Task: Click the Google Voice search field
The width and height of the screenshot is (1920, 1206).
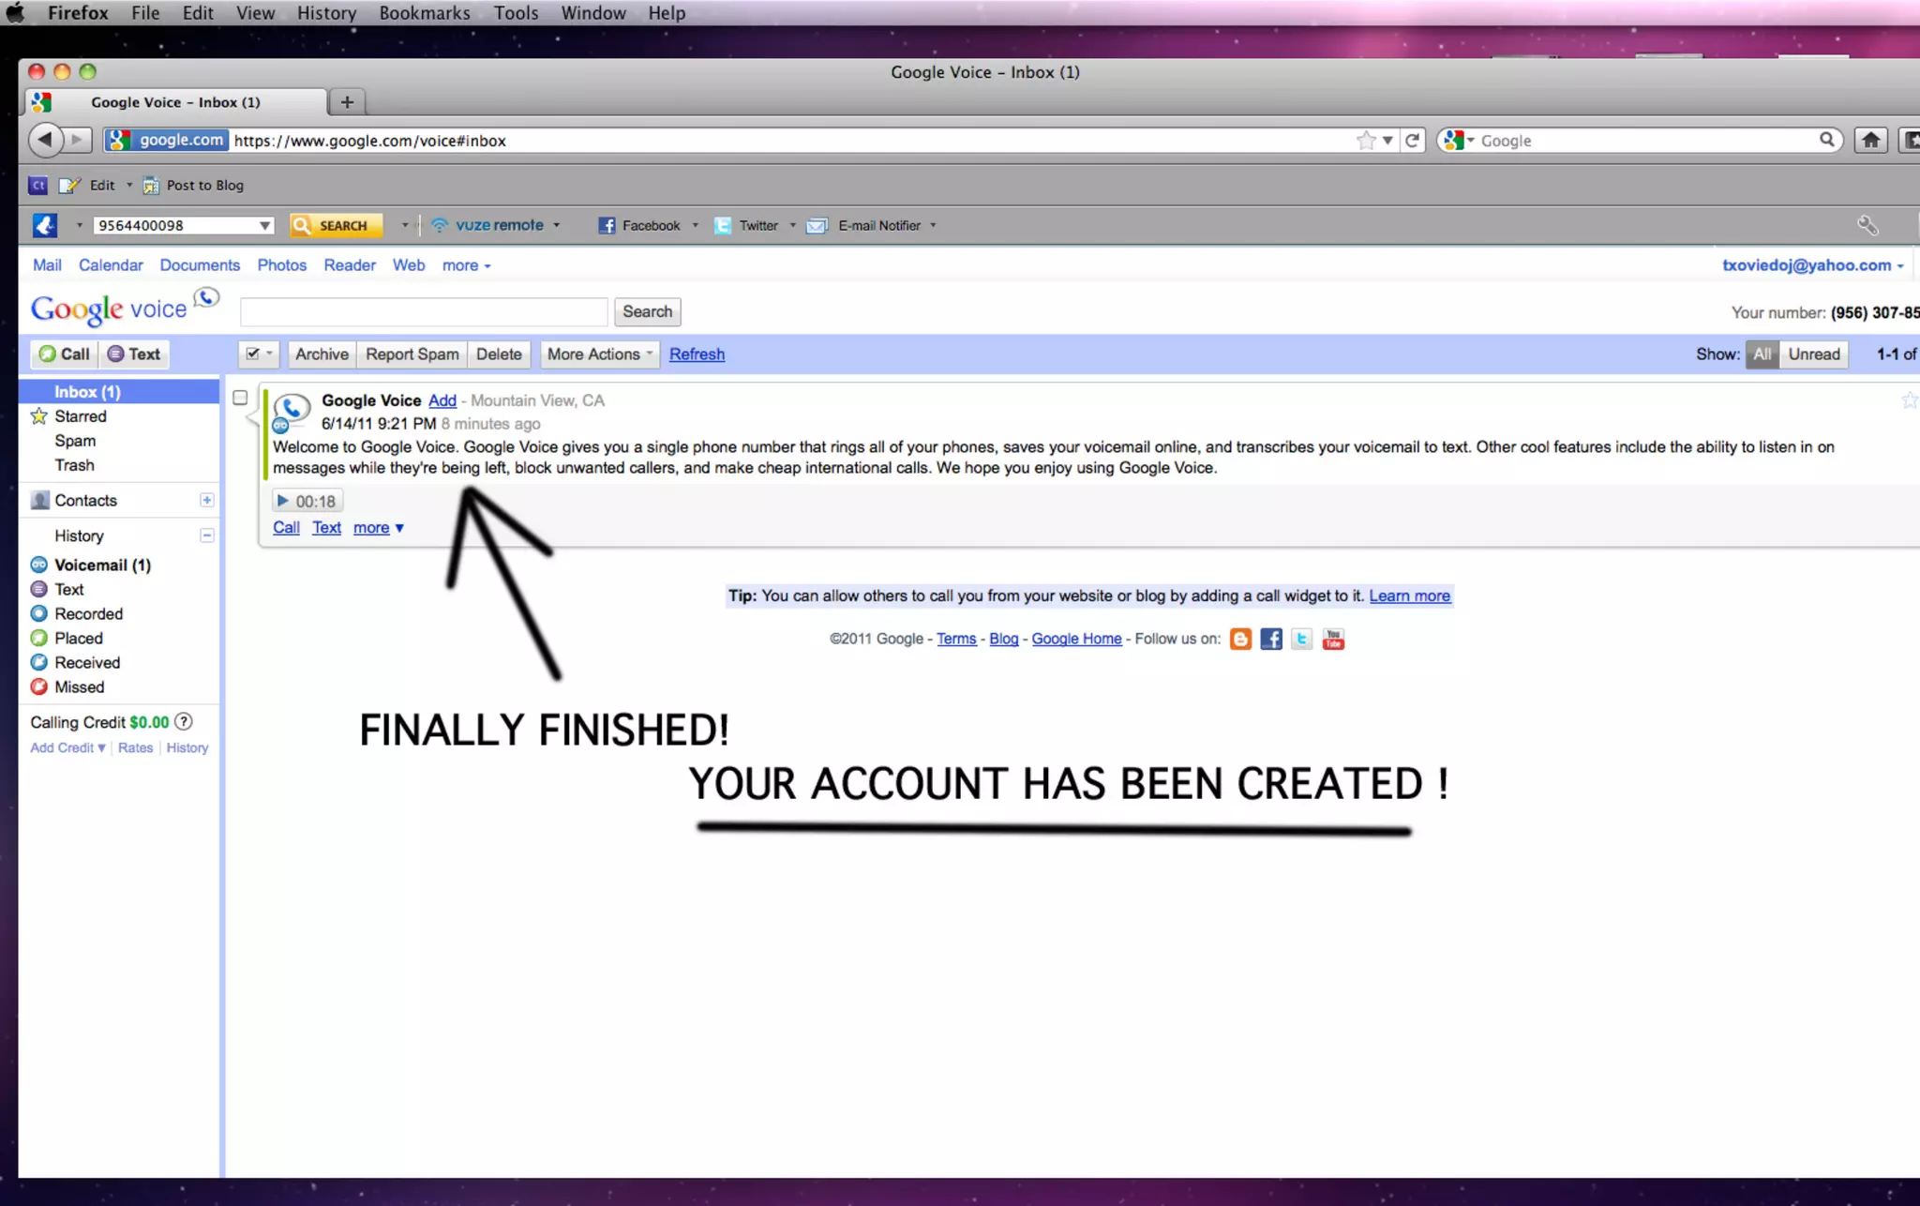Action: [x=424, y=311]
